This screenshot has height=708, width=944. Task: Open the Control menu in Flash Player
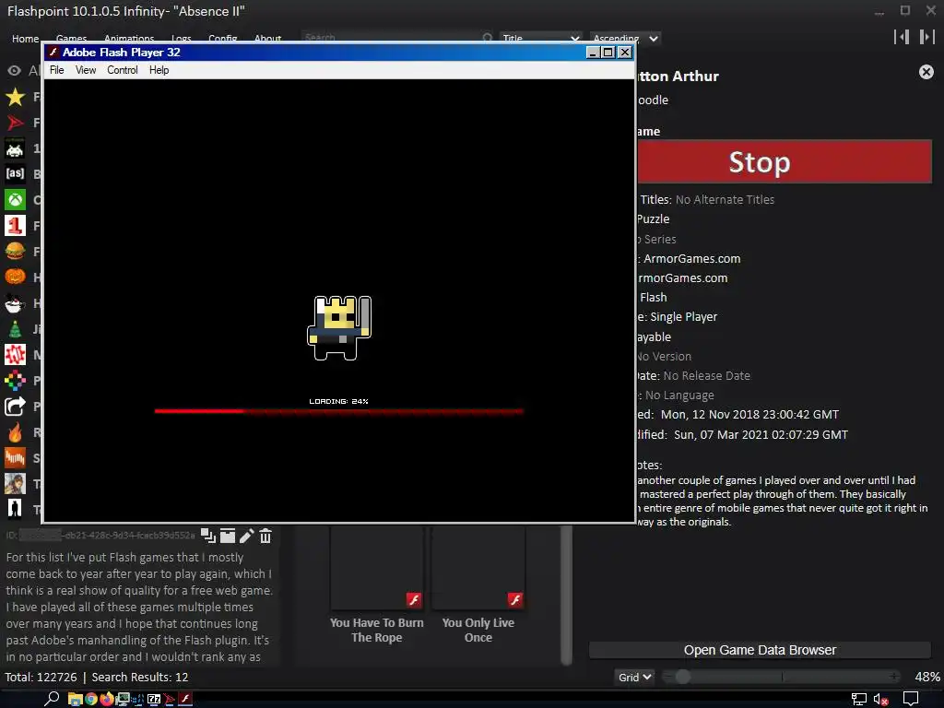click(x=123, y=70)
